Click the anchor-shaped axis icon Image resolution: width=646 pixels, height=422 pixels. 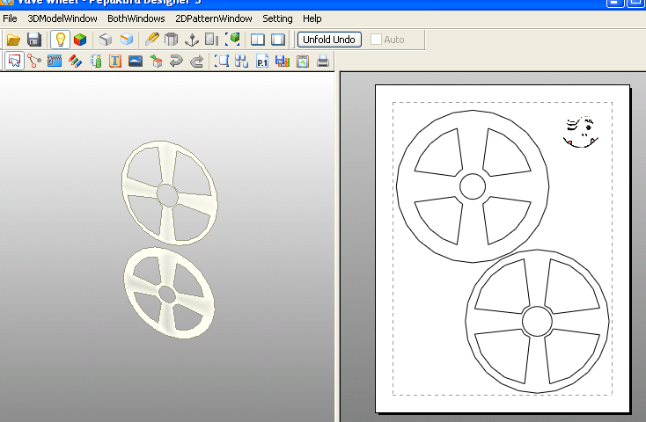pyautogui.click(x=192, y=40)
